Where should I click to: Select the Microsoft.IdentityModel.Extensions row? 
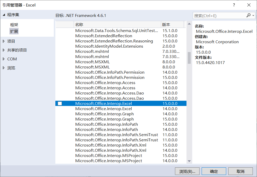(x=121, y=46)
